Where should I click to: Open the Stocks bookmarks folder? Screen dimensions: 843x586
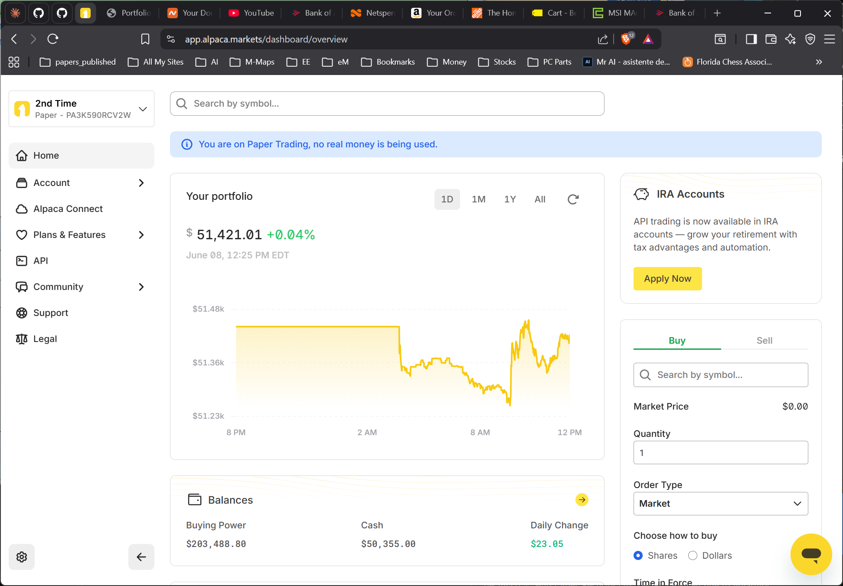click(497, 62)
